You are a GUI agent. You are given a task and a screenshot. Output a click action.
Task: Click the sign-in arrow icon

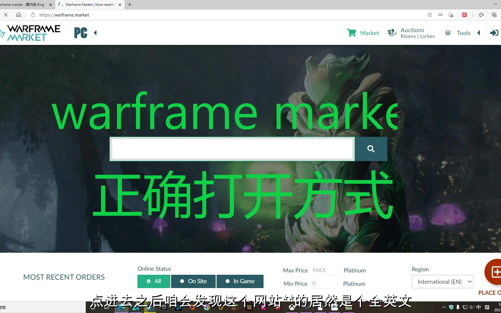494,33
